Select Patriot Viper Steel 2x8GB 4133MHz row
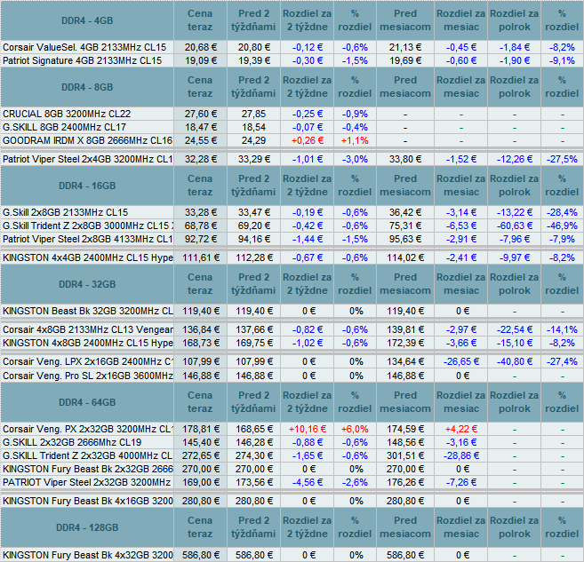 pyautogui.click(x=87, y=239)
